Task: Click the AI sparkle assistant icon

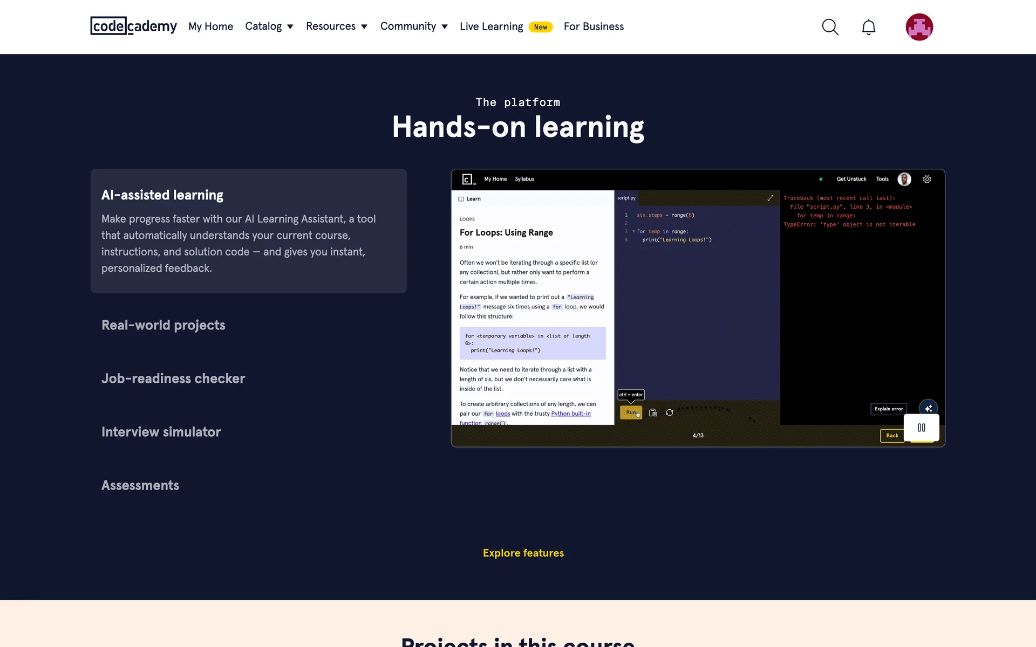Action: [x=928, y=408]
